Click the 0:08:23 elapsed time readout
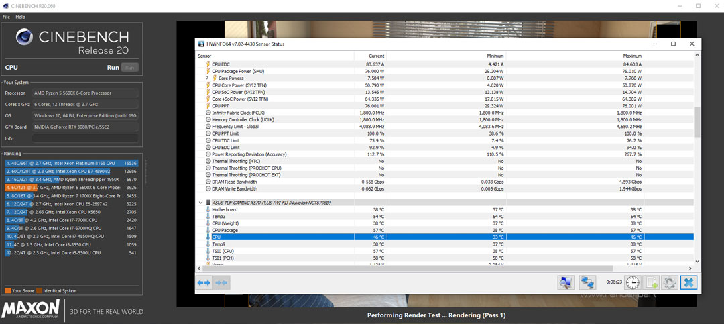This screenshot has height=324, width=724. (613, 282)
